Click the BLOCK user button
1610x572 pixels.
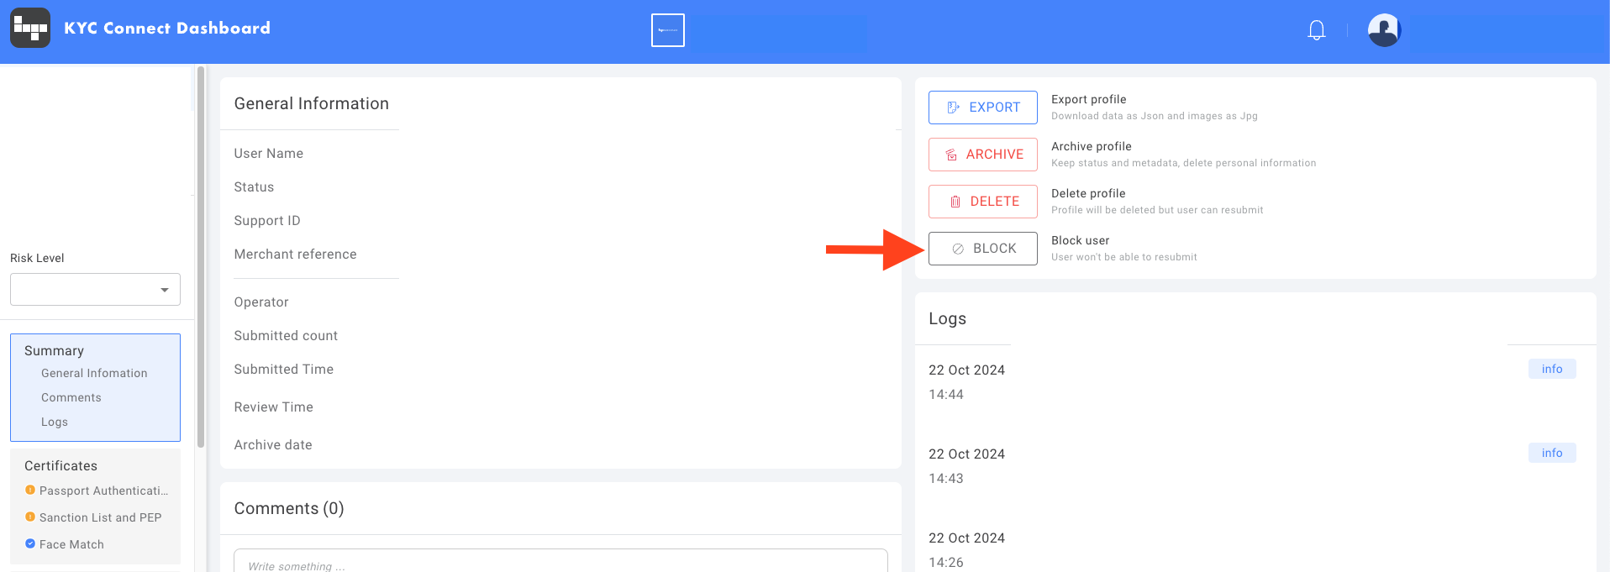[983, 249]
